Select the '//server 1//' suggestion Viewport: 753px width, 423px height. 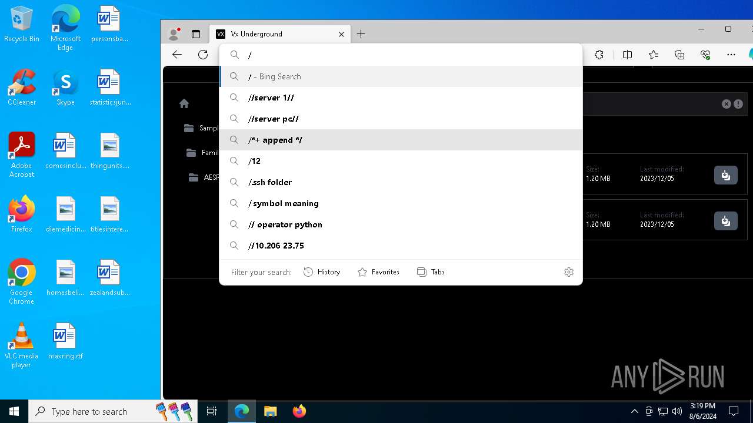(x=401, y=98)
